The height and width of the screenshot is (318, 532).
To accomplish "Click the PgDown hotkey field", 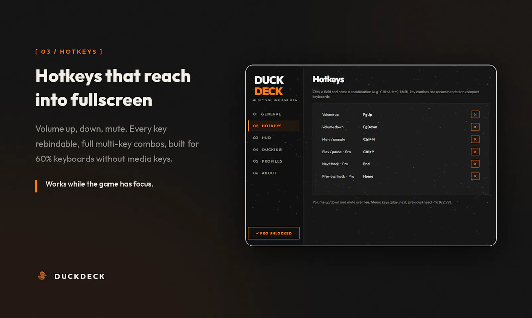I will (370, 127).
